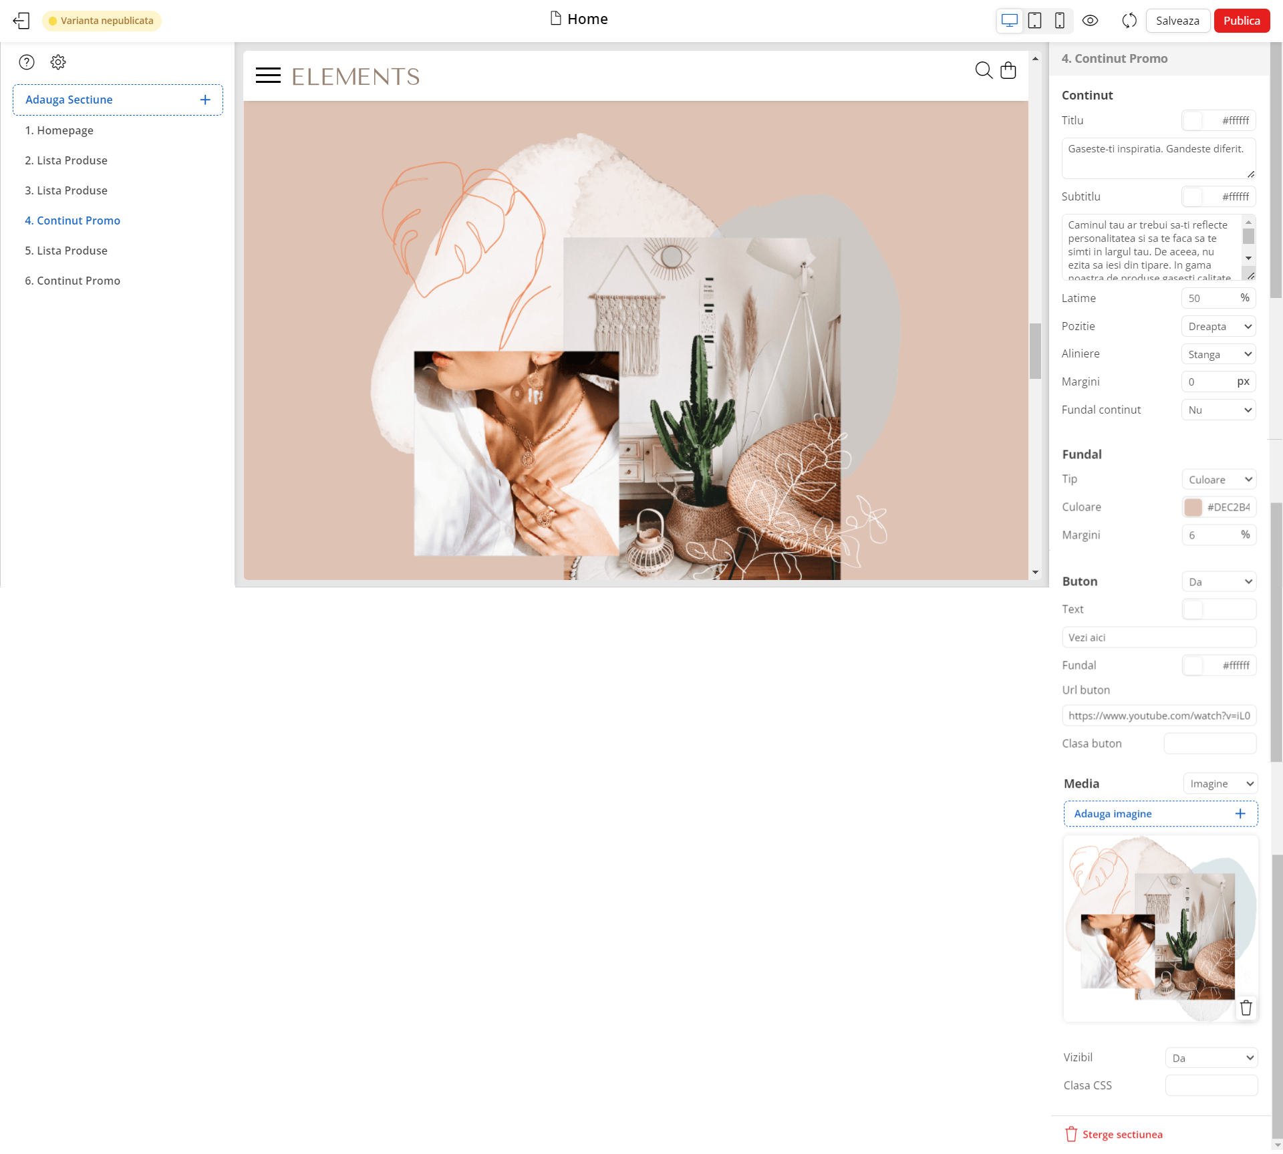Open the Fundal continut dropdown
Image resolution: width=1283 pixels, height=1154 pixels.
[1218, 410]
